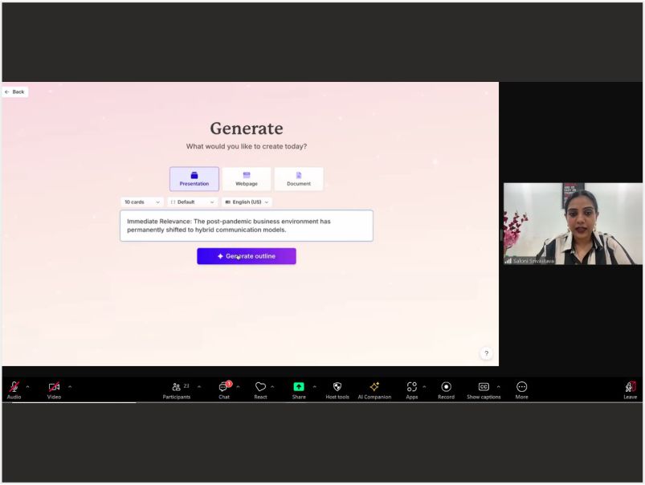Toggle Show captions
Image resolution: width=645 pixels, height=485 pixels.
pos(484,387)
